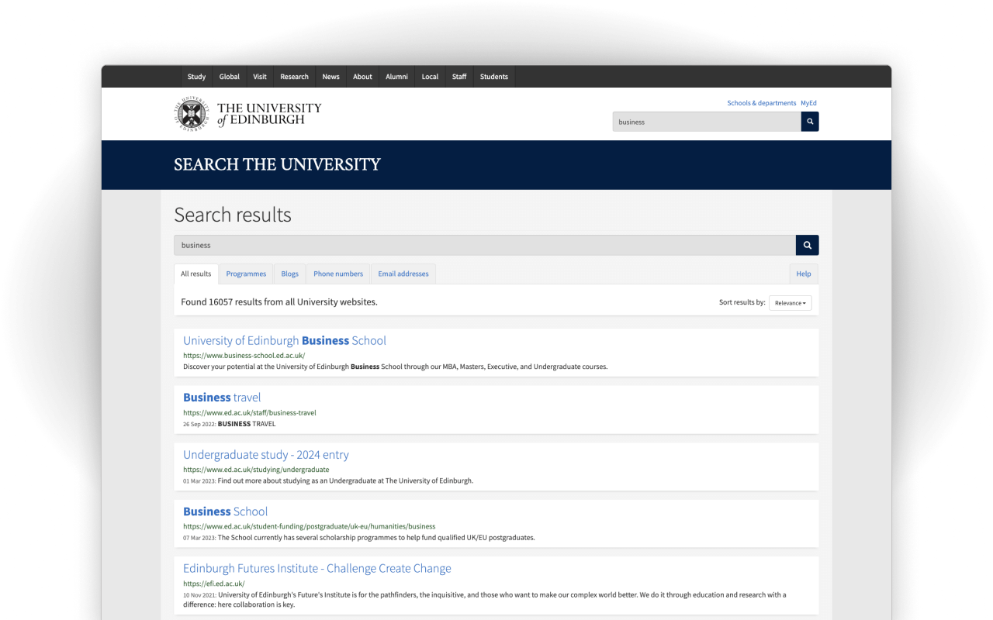This screenshot has height=620, width=993.
Task: Click the Found 16057 results text
Action: [279, 302]
